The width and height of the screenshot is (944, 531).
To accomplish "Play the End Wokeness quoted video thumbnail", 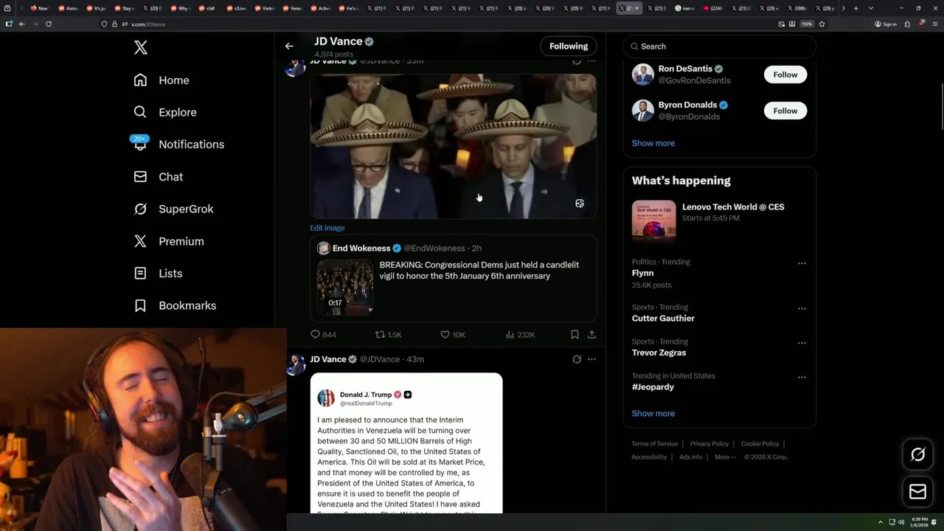I will 345,287.
